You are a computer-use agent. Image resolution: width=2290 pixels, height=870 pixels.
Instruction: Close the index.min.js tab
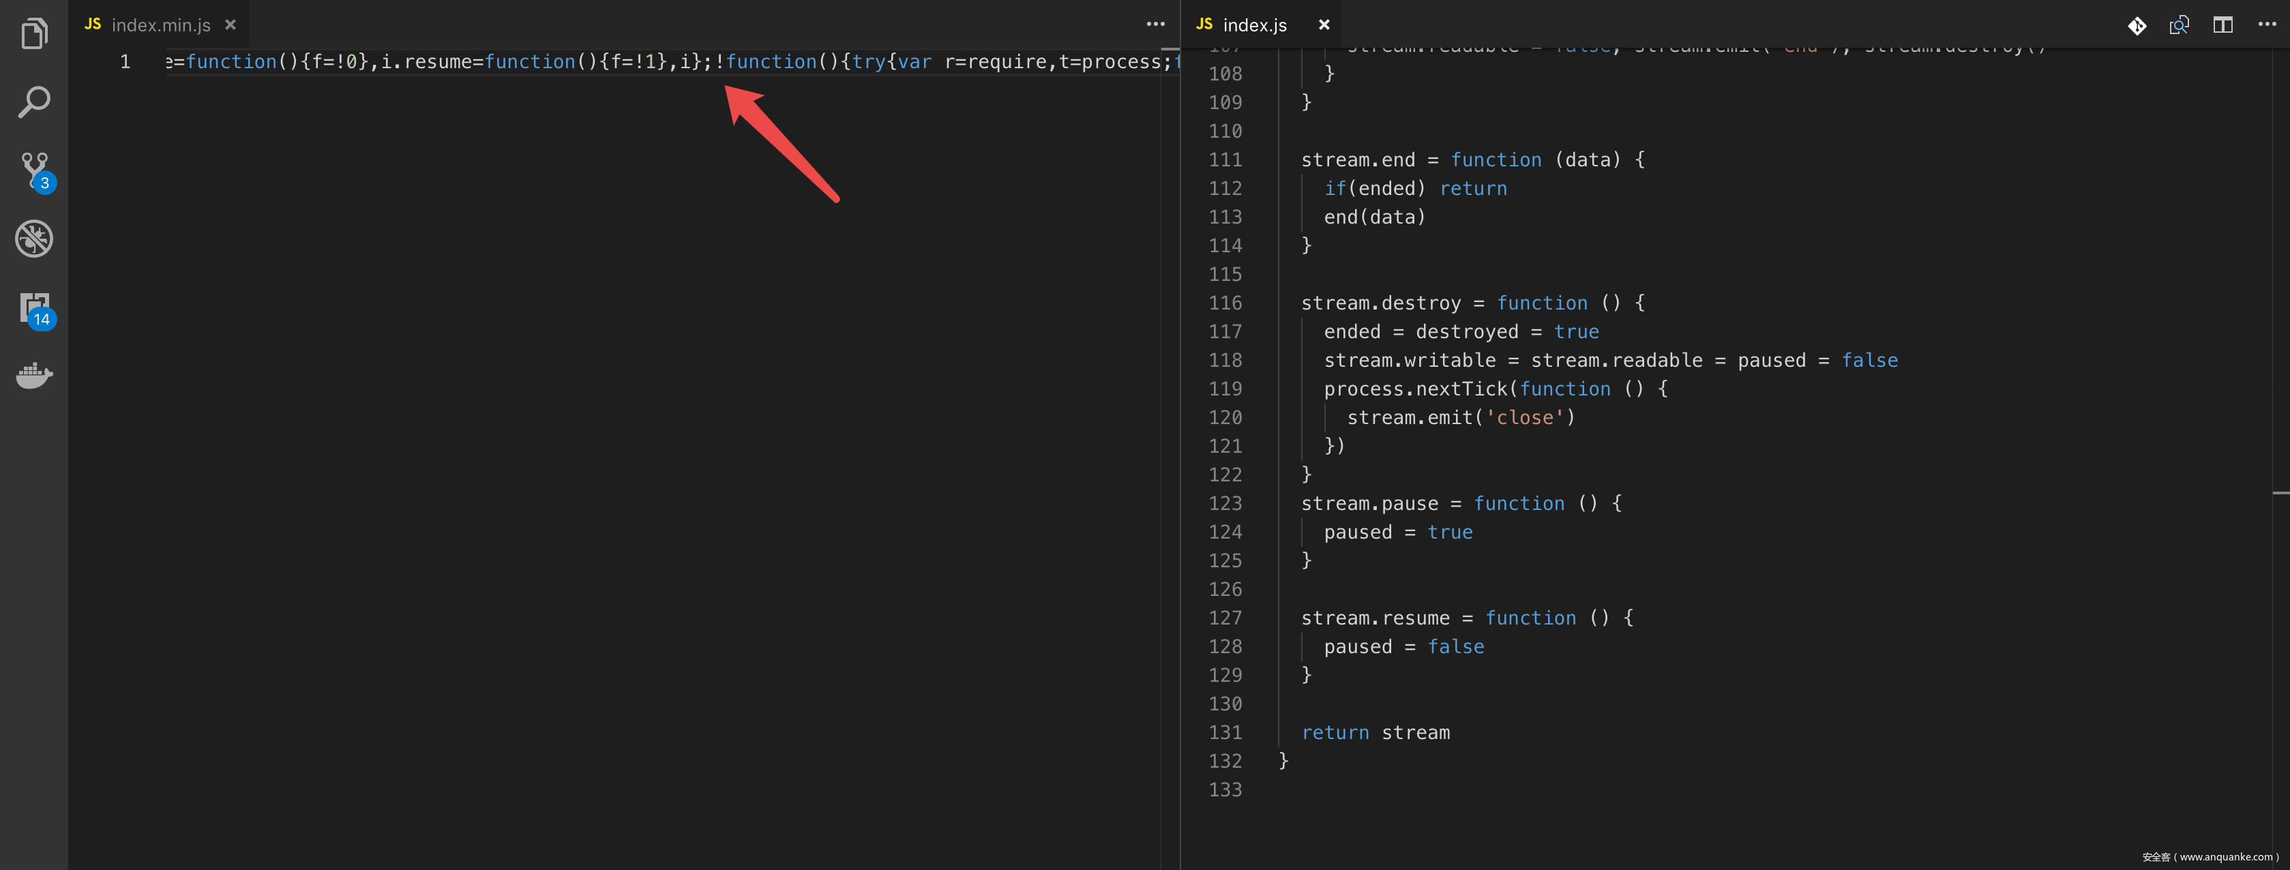pos(231,25)
